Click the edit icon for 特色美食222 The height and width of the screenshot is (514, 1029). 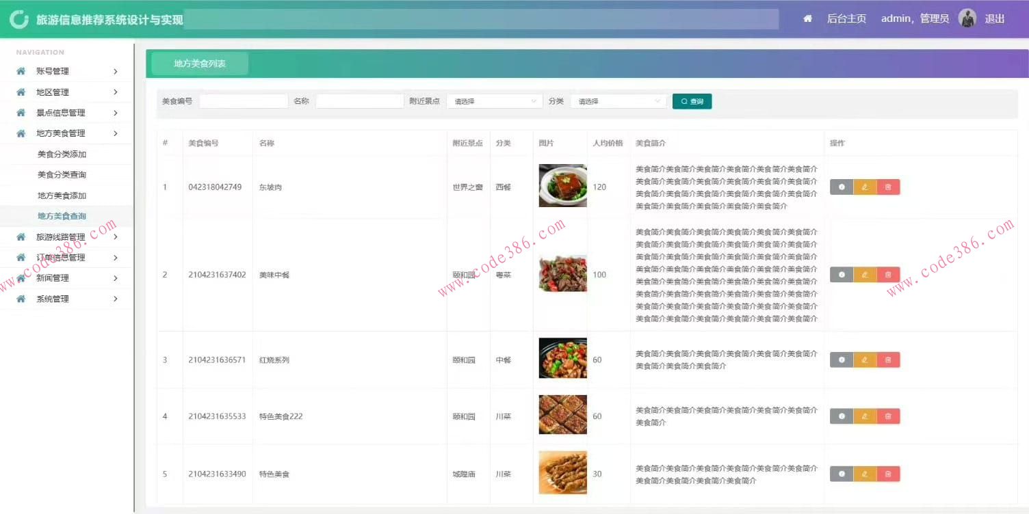(865, 416)
